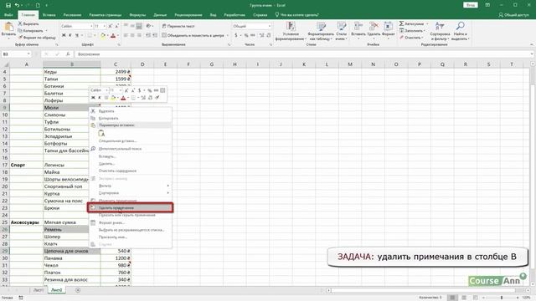This screenshot has height=301, width=536.
Task: Choose Show or Hide Comments in context menu
Action: click(x=130, y=215)
